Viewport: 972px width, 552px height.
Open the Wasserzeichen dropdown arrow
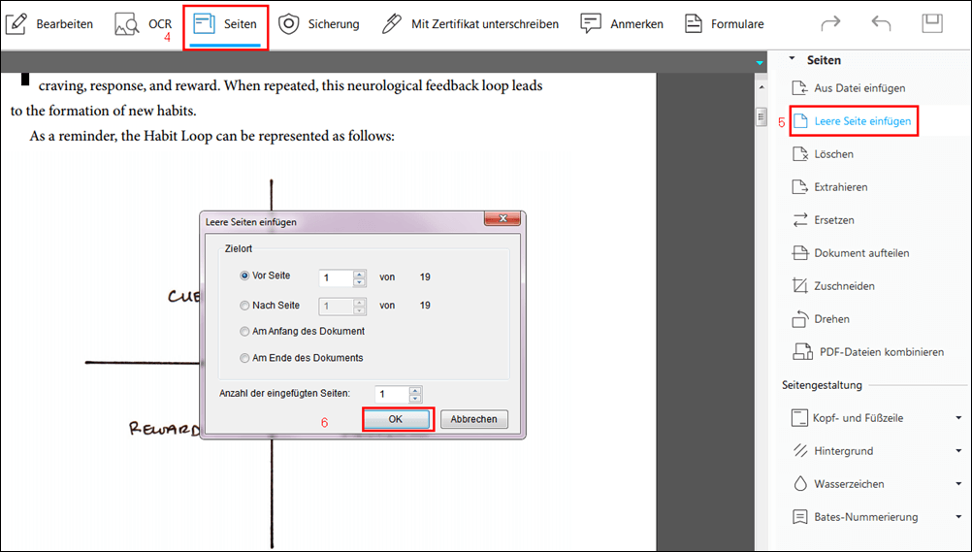click(x=958, y=484)
